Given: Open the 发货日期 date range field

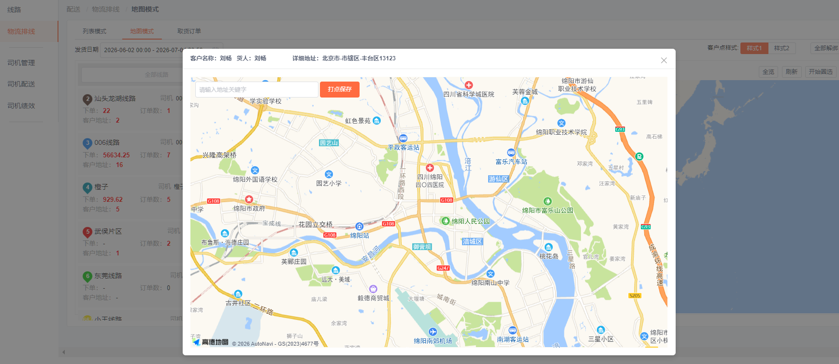Looking at the screenshot, I should (x=161, y=50).
